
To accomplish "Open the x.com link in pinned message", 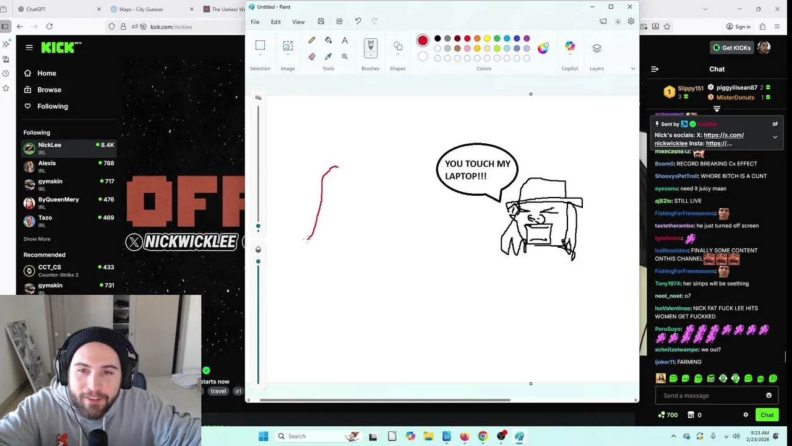I will [723, 135].
